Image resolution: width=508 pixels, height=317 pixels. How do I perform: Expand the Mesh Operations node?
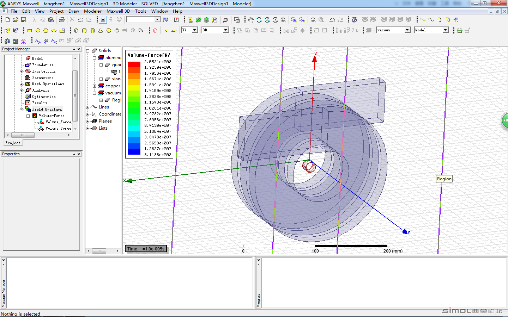21,84
